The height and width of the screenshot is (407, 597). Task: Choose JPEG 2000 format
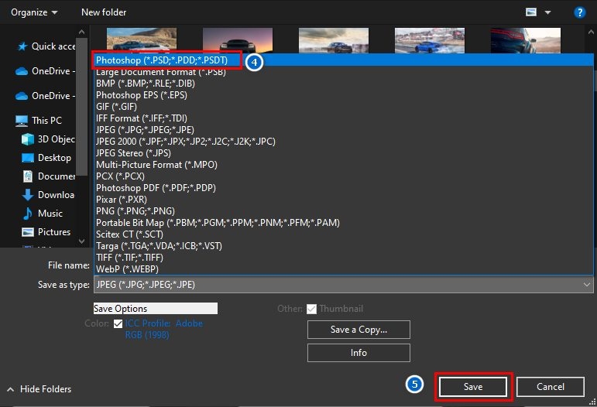tap(343, 142)
